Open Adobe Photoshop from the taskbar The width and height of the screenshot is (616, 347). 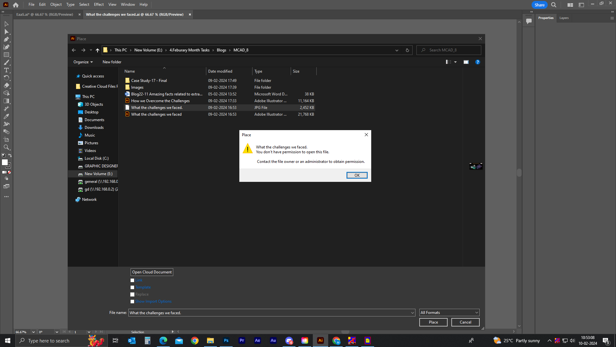click(x=226, y=340)
